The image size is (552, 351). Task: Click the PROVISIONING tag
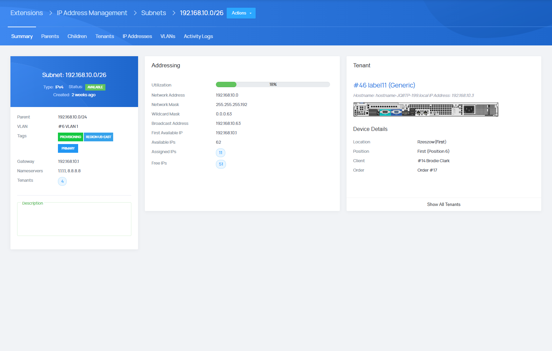pos(70,137)
